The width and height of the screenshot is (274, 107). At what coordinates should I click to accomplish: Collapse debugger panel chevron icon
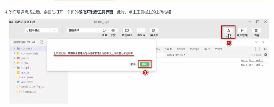[x=256, y=42]
